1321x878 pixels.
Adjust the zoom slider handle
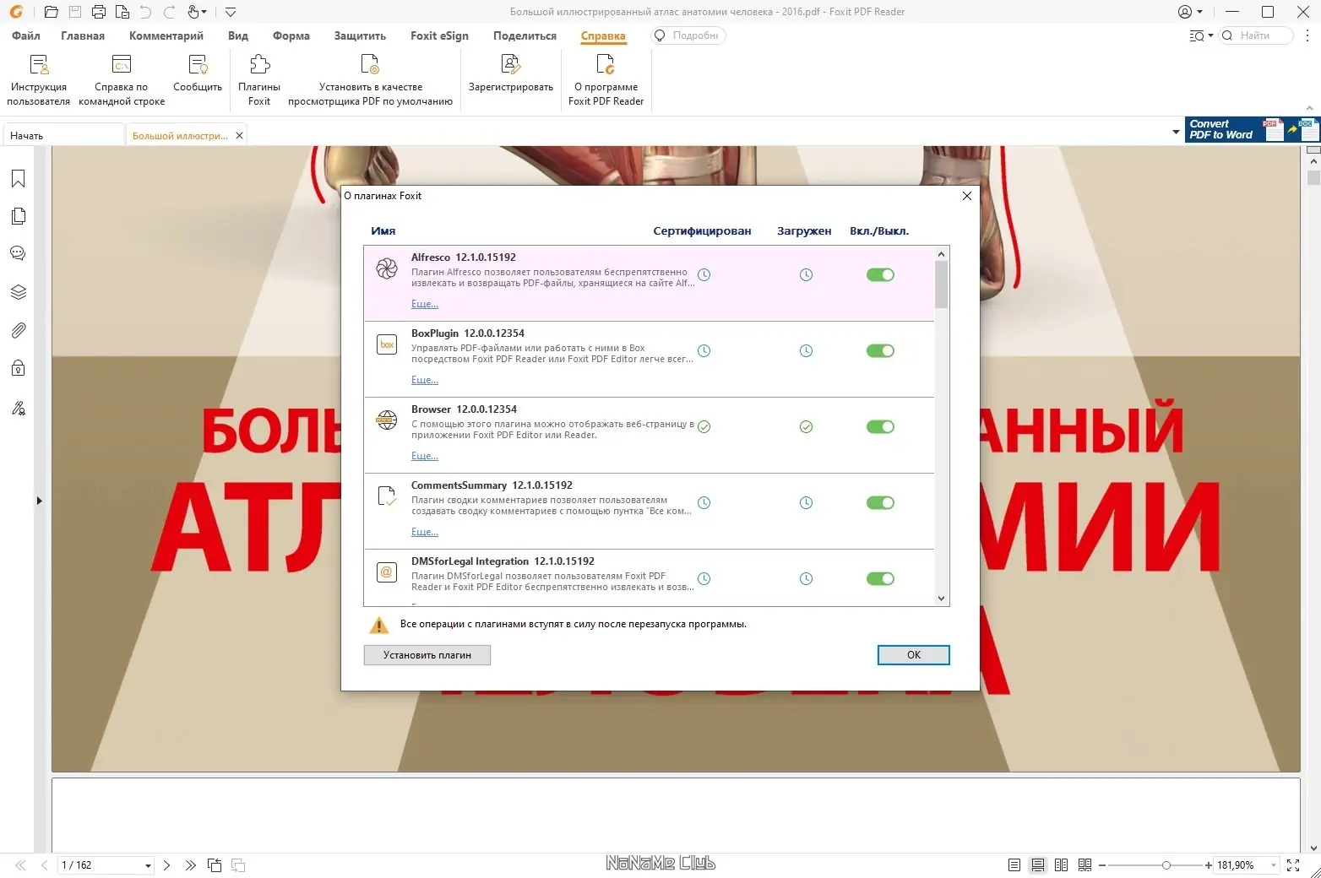(x=1166, y=865)
